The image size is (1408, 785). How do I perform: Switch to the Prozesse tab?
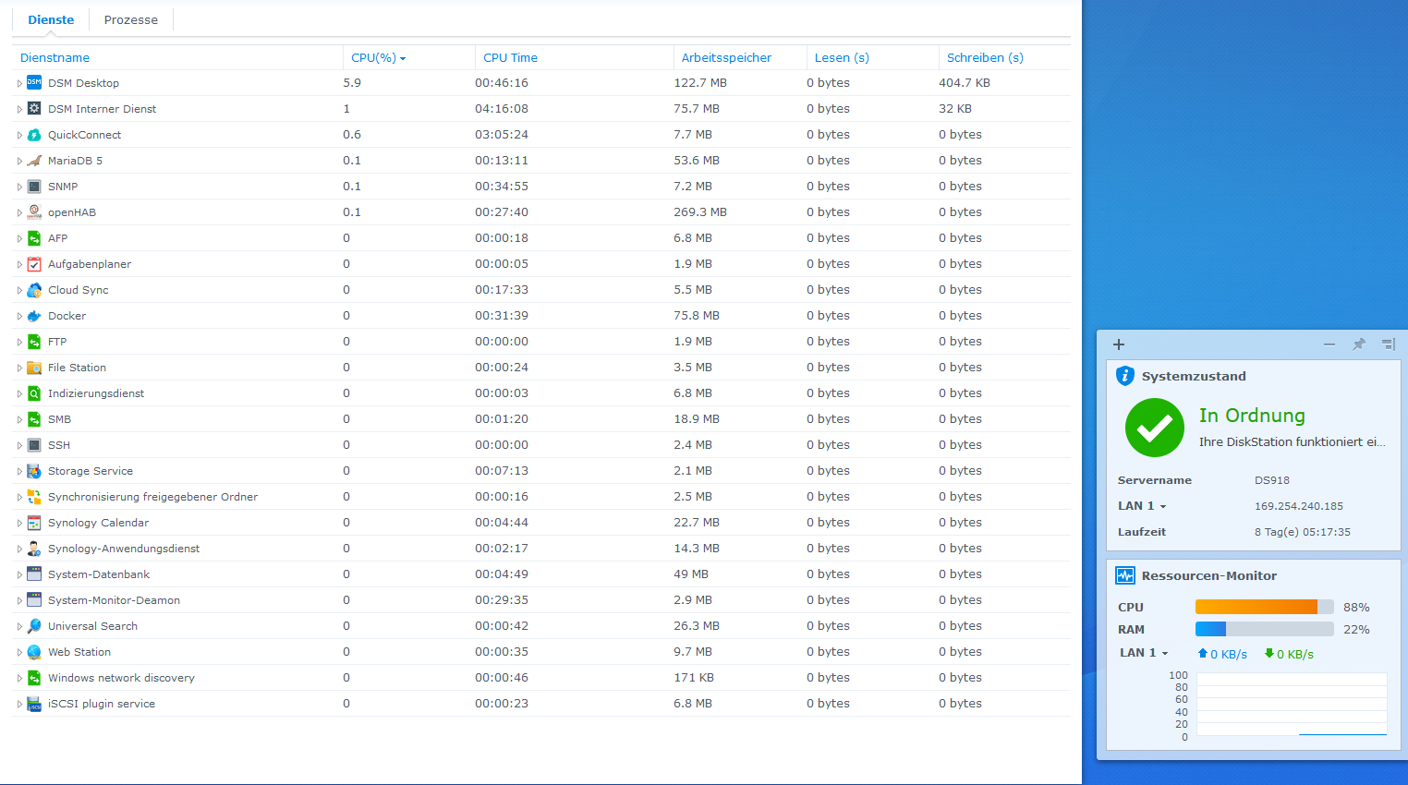(131, 19)
